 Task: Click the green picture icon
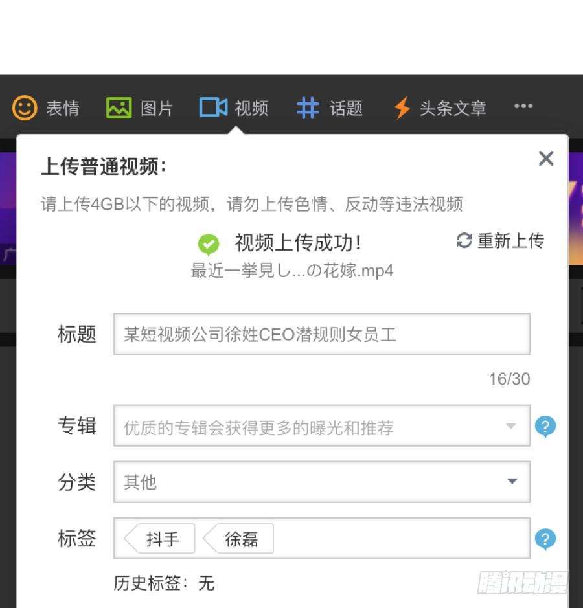click(119, 107)
